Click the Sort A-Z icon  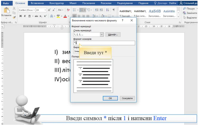point(108,10)
